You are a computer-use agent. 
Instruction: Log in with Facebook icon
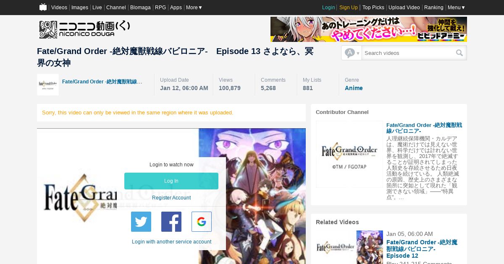(x=171, y=222)
